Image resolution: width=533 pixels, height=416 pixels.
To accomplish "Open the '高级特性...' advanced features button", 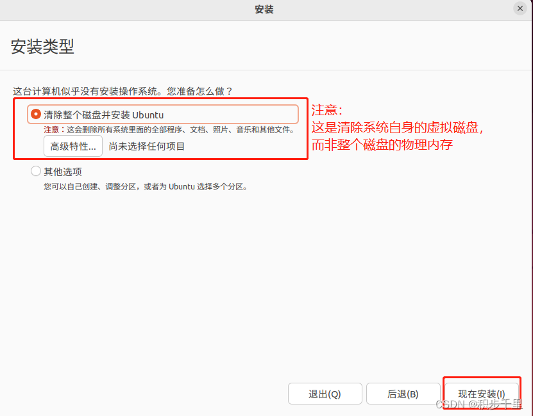I will point(73,147).
